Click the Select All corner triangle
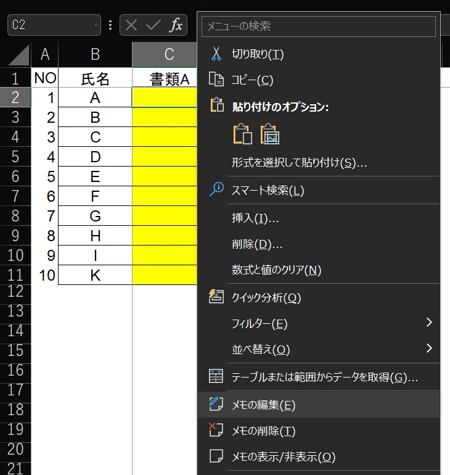This screenshot has width=450, height=475. click(18, 55)
